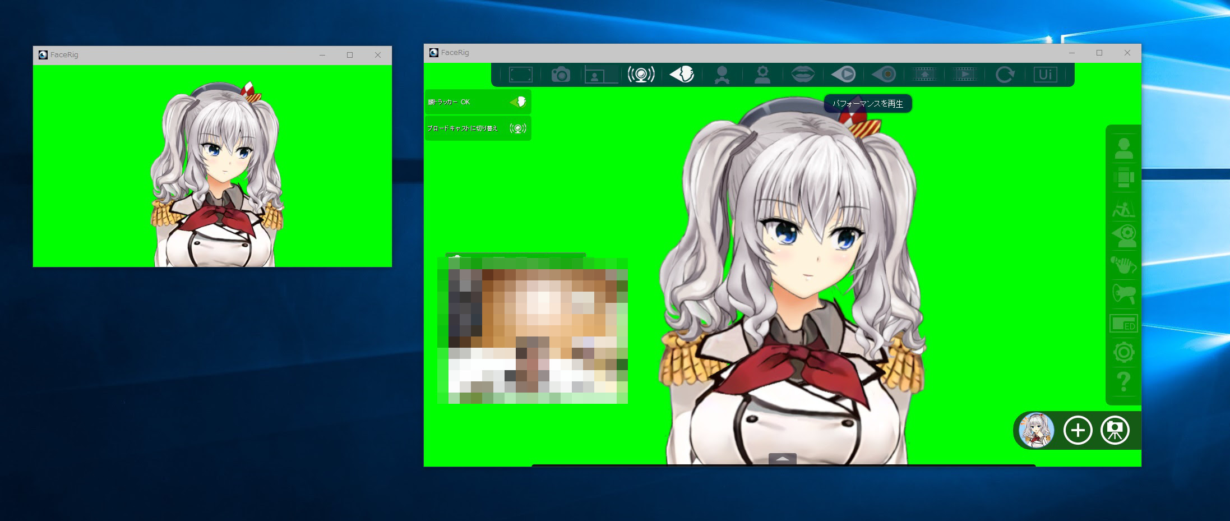The width and height of the screenshot is (1230, 521).
Task: Click the filmstrip play export icon
Action: click(x=965, y=75)
